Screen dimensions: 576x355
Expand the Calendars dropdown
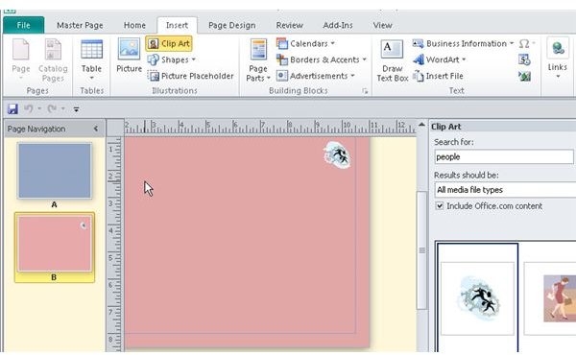click(x=305, y=44)
